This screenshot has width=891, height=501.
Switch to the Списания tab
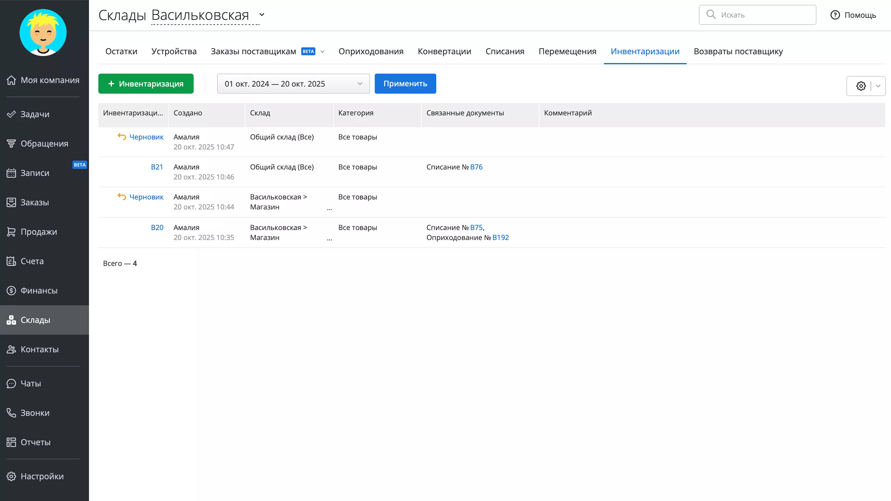click(x=505, y=51)
